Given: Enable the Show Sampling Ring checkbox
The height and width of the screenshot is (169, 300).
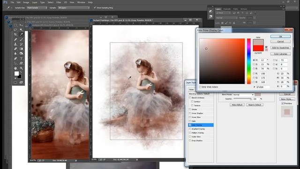Looking at the screenshot, I should point(95,8).
